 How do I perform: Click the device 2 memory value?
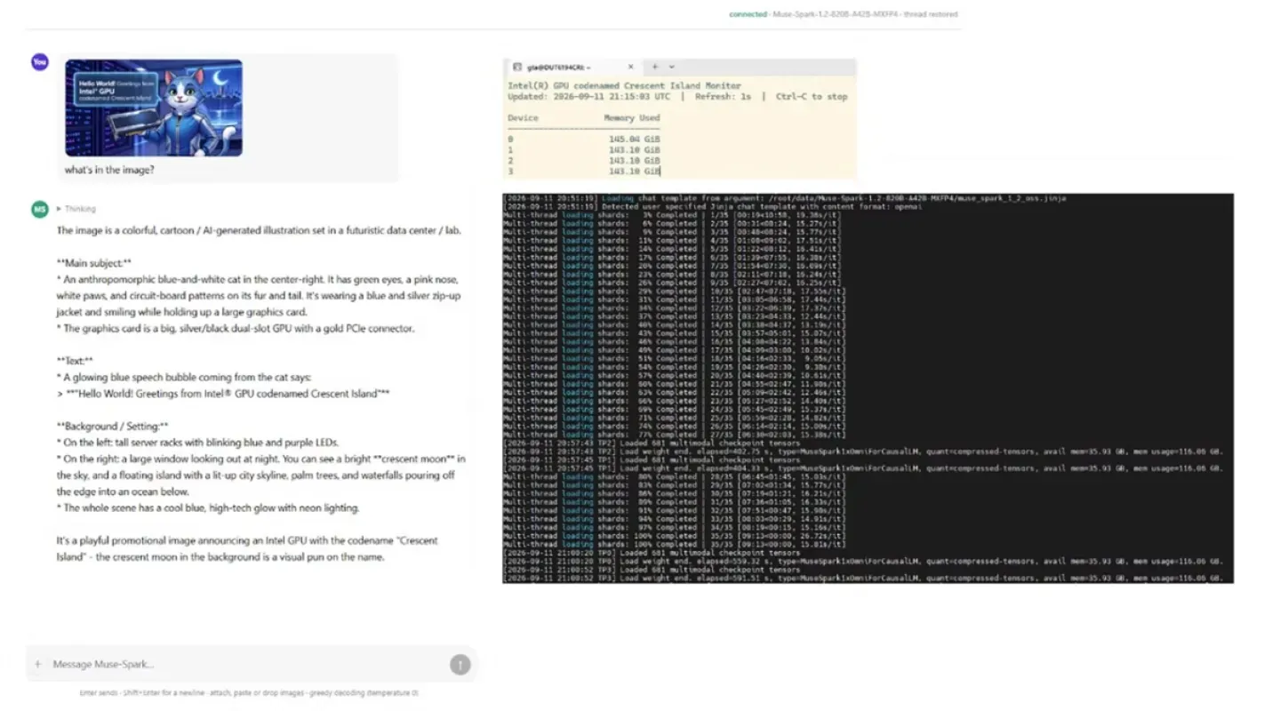(x=635, y=161)
